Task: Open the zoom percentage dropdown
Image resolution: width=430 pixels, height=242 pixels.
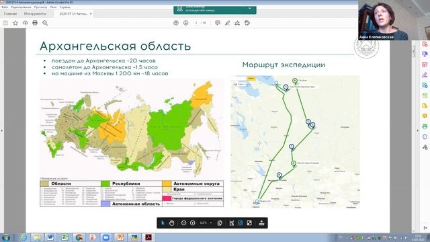Action: click(x=210, y=223)
